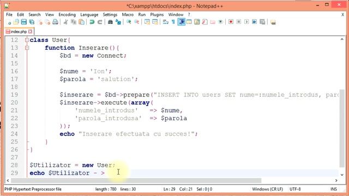This screenshot has width=349, height=196.
Task: Toggle show all characters pilcrow icon
Action: (x=173, y=22)
